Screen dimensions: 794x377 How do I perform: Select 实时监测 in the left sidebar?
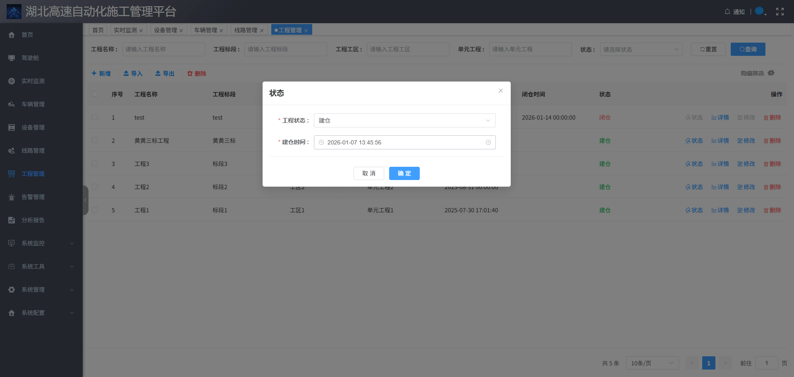click(33, 81)
